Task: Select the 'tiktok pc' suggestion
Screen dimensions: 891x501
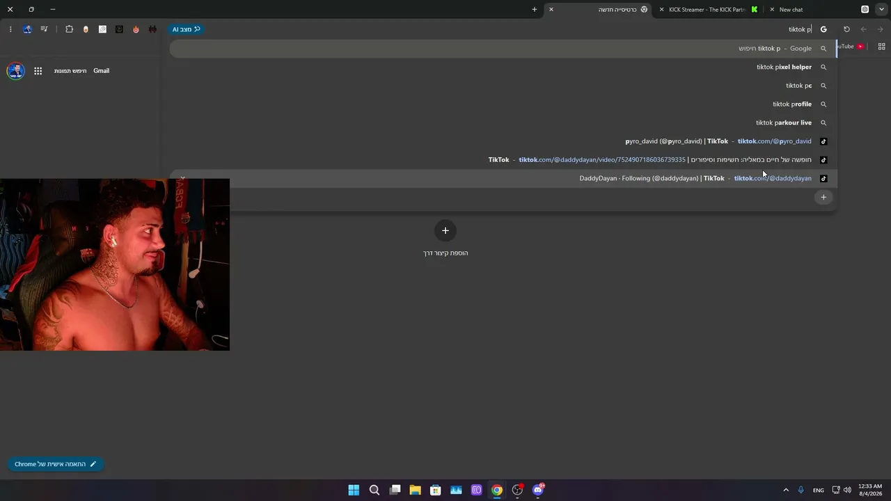Action: (503, 86)
